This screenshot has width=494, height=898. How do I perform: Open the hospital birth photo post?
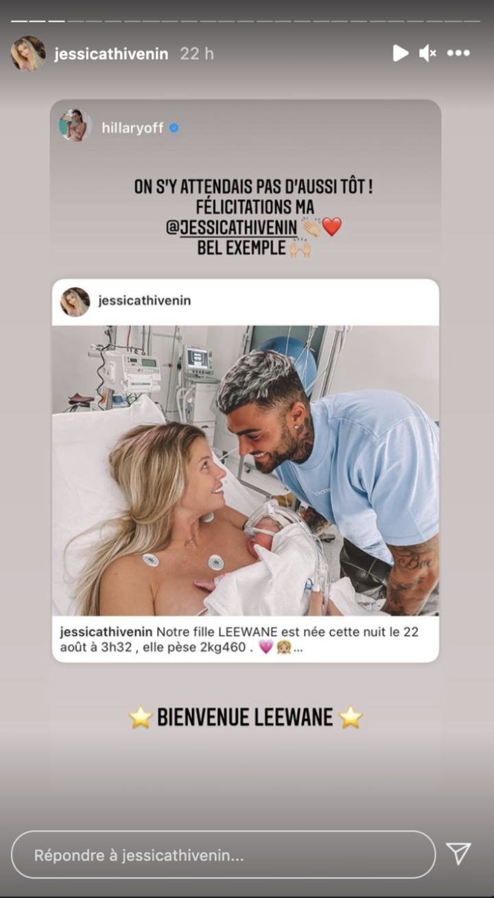click(246, 471)
